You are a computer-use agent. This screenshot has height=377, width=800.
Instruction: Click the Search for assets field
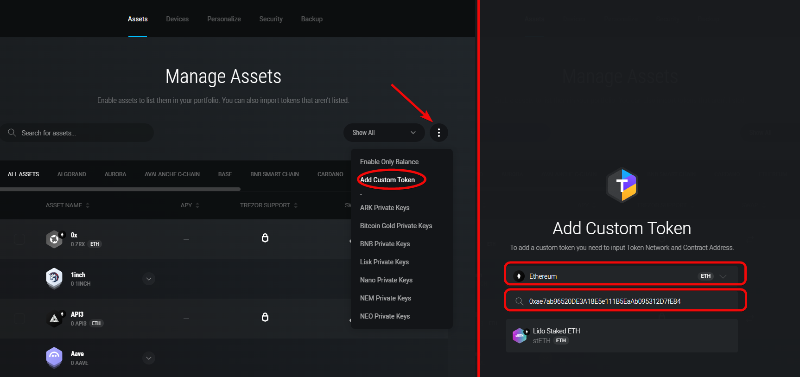(77, 133)
